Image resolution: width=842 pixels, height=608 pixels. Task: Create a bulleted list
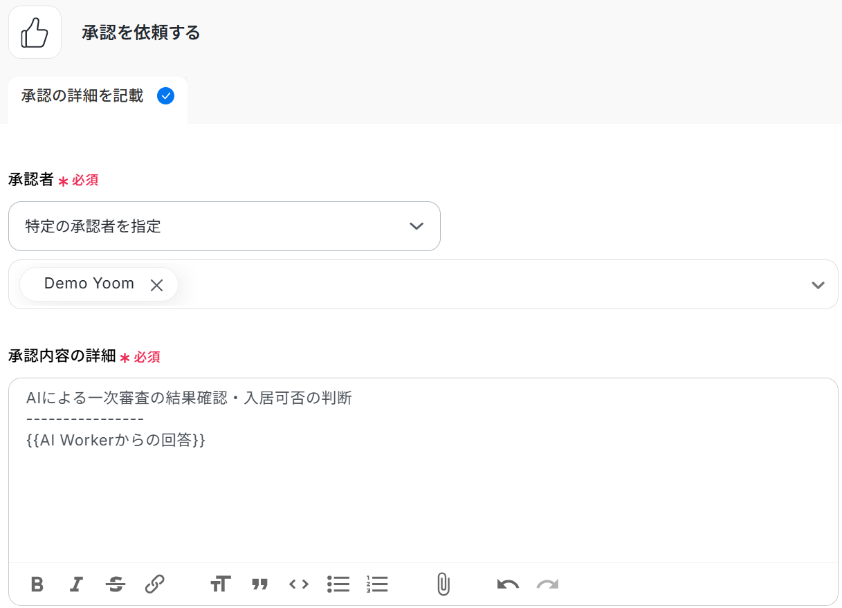click(x=338, y=584)
